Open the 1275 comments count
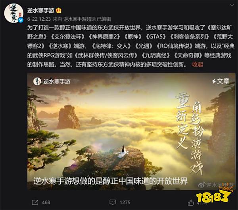The image size is (238, 210). click(125, 202)
